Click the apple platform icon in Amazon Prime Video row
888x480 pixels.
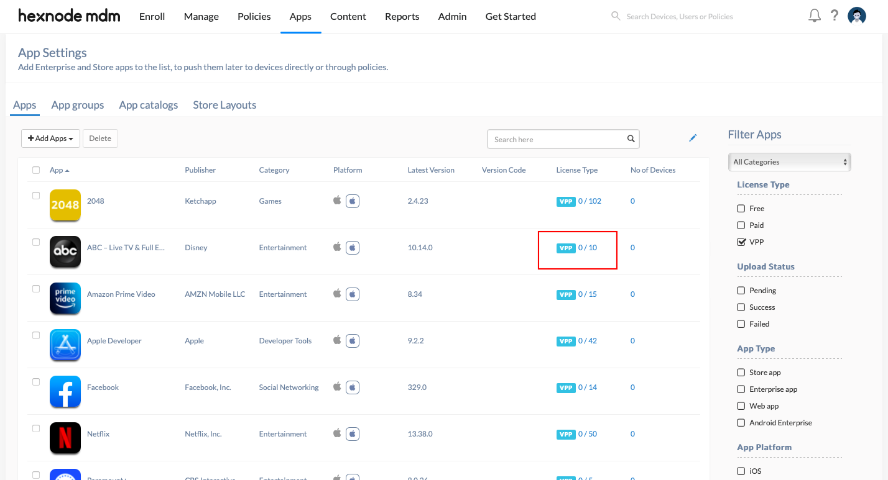pyautogui.click(x=337, y=294)
